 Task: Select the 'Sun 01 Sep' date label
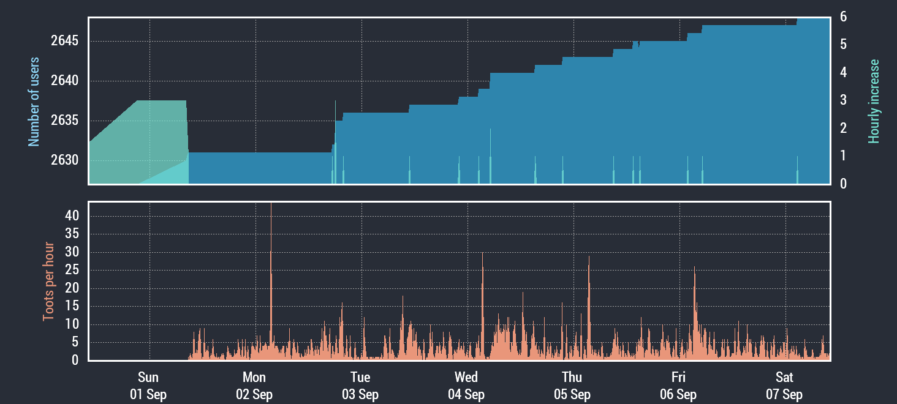coord(148,386)
